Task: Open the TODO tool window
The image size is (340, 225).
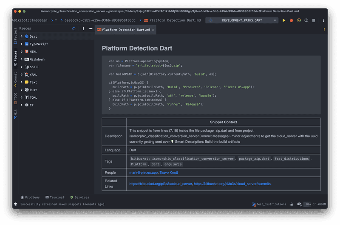Action: click(x=15, y=98)
